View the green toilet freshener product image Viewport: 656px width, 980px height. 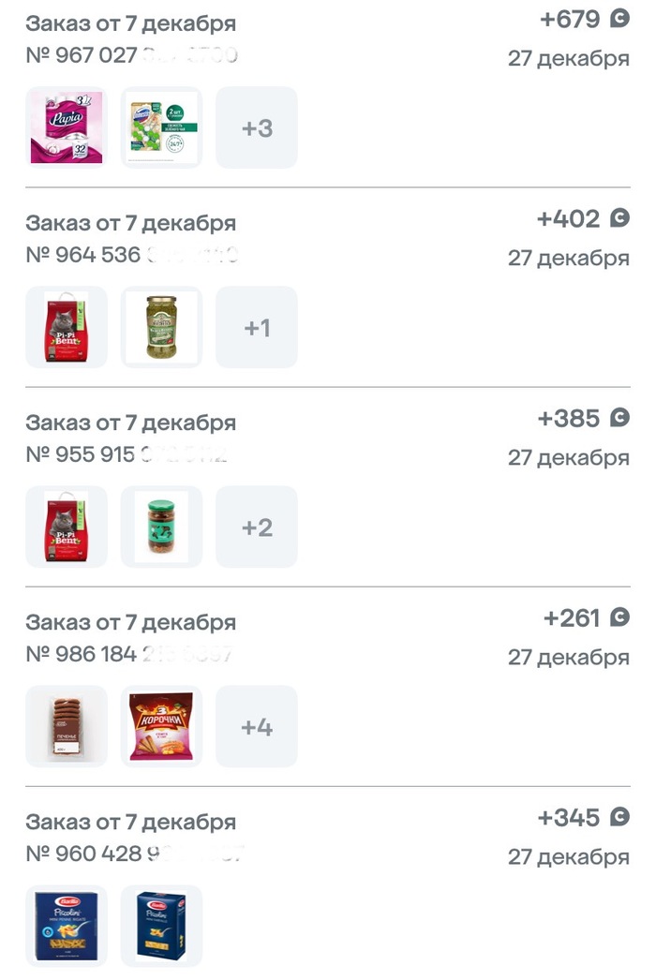coord(161,128)
